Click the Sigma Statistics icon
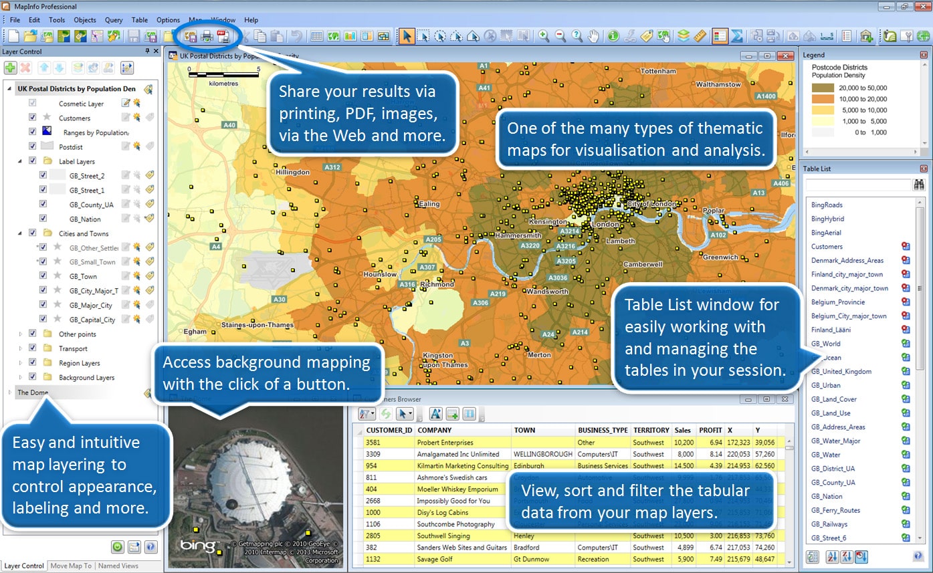The width and height of the screenshot is (933, 573). pyautogui.click(x=736, y=36)
